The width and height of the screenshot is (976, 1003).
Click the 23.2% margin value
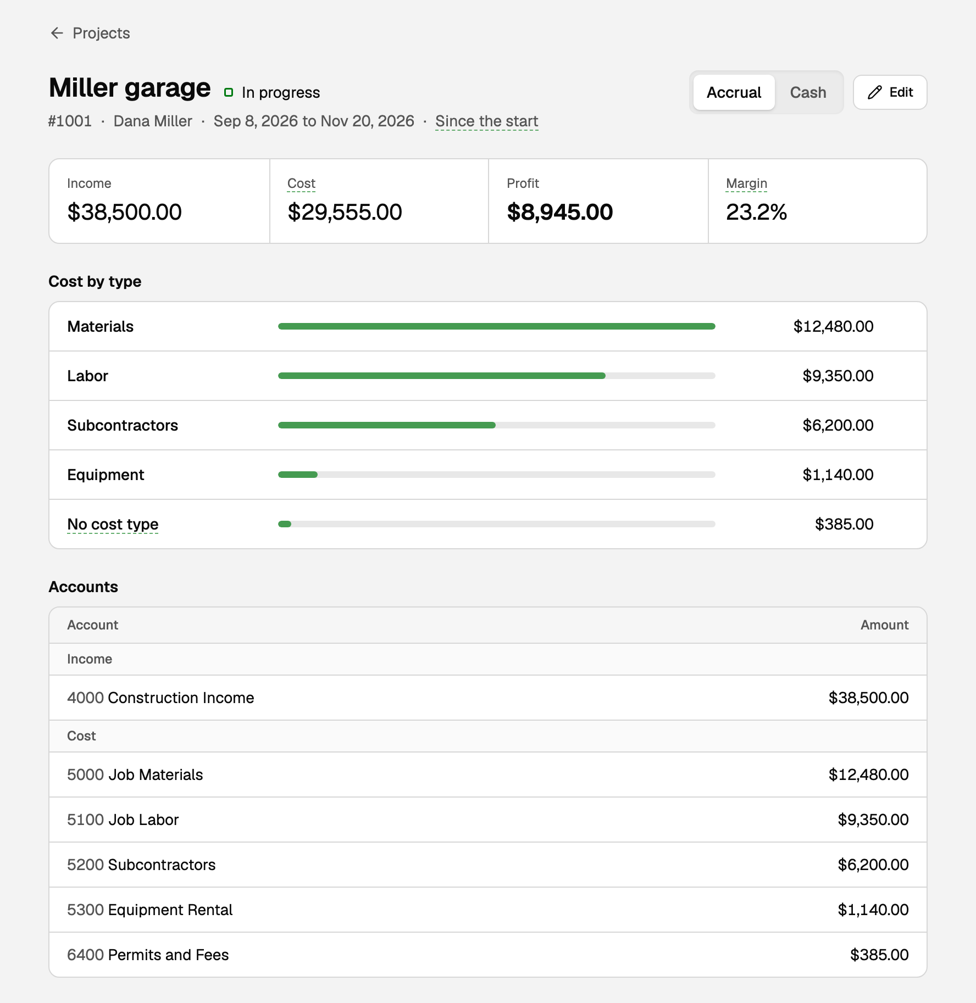(756, 212)
